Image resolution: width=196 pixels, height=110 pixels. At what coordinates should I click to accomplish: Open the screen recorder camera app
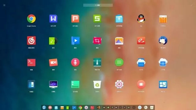tap(53, 62)
